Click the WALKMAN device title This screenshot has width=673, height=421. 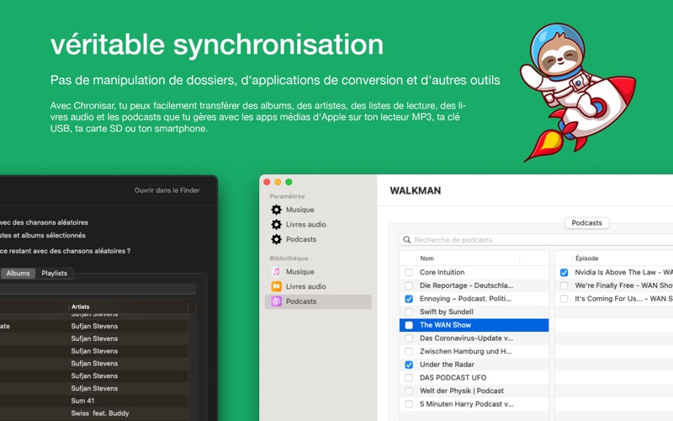[415, 191]
